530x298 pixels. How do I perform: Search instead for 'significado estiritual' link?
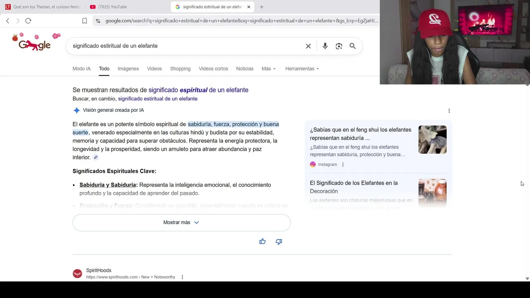pyautogui.click(x=158, y=99)
